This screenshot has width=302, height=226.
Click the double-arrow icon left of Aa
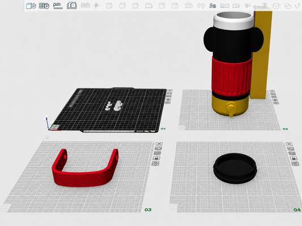click(x=201, y=6)
